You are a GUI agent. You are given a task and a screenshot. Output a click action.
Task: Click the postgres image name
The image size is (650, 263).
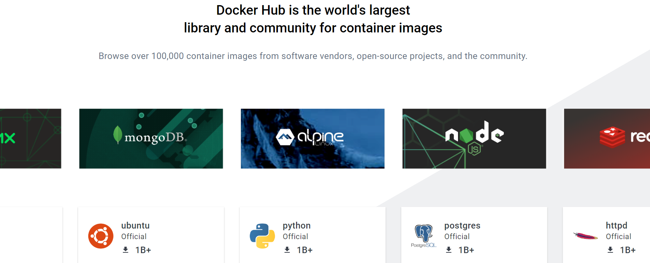(462, 226)
